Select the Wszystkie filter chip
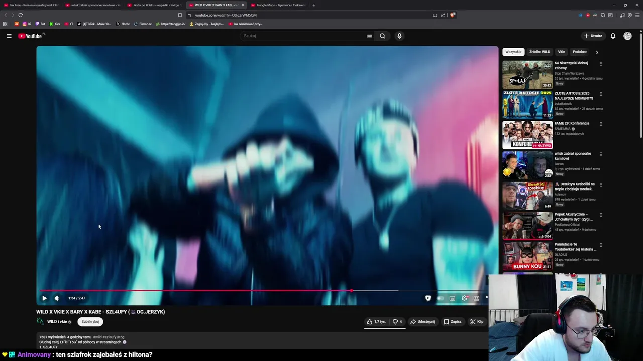The image size is (643, 361). pos(513,52)
